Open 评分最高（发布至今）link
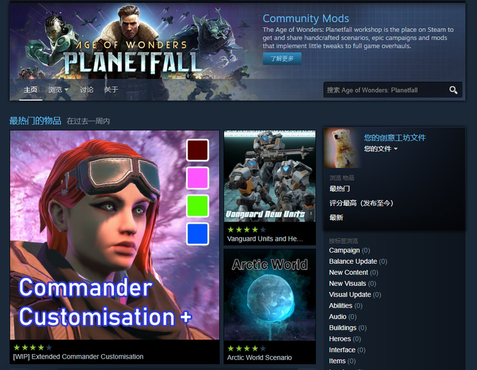Screen dimensions: 477x370 [361, 203]
